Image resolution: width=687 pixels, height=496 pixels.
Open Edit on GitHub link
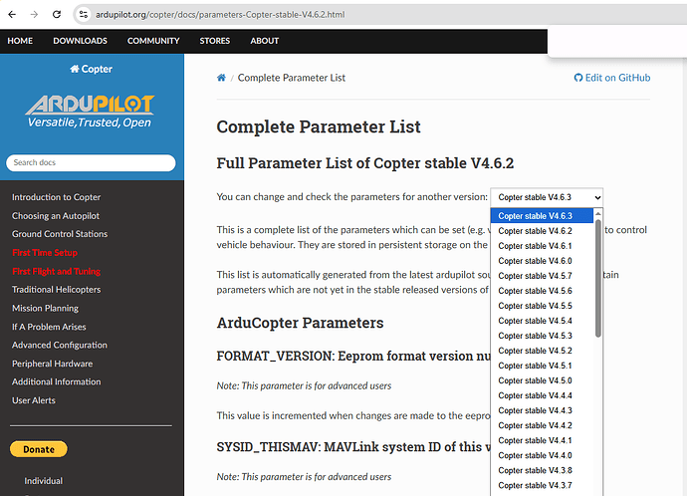tap(612, 78)
